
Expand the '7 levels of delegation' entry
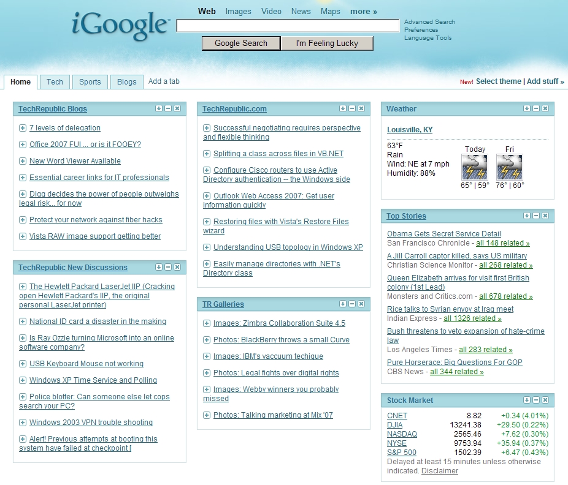[x=23, y=127]
